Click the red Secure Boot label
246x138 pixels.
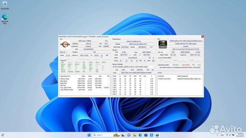point(186,65)
